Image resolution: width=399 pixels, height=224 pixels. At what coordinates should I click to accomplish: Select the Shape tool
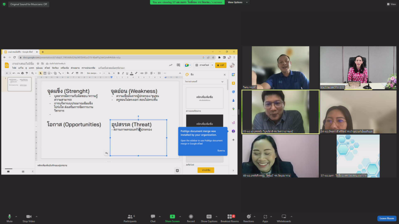(55, 73)
